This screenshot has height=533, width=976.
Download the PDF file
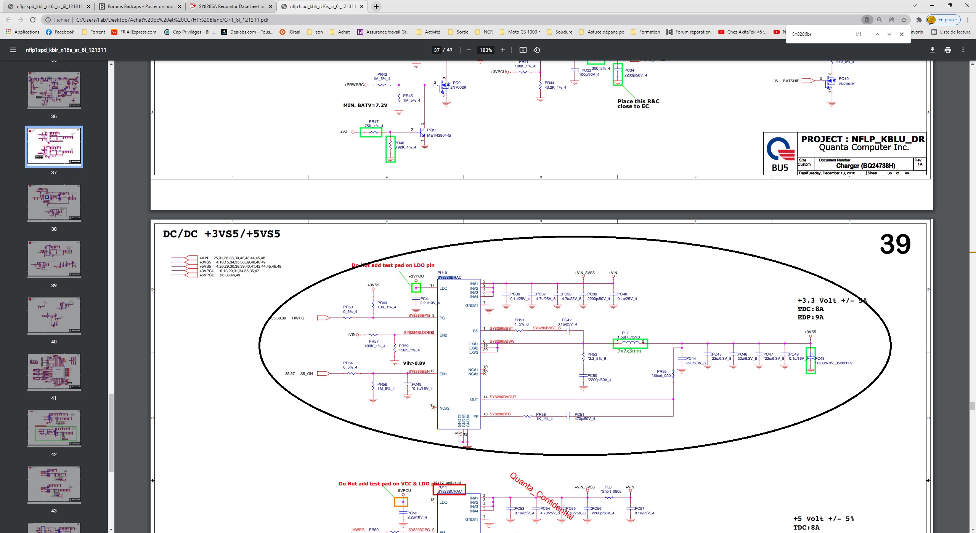pos(933,50)
